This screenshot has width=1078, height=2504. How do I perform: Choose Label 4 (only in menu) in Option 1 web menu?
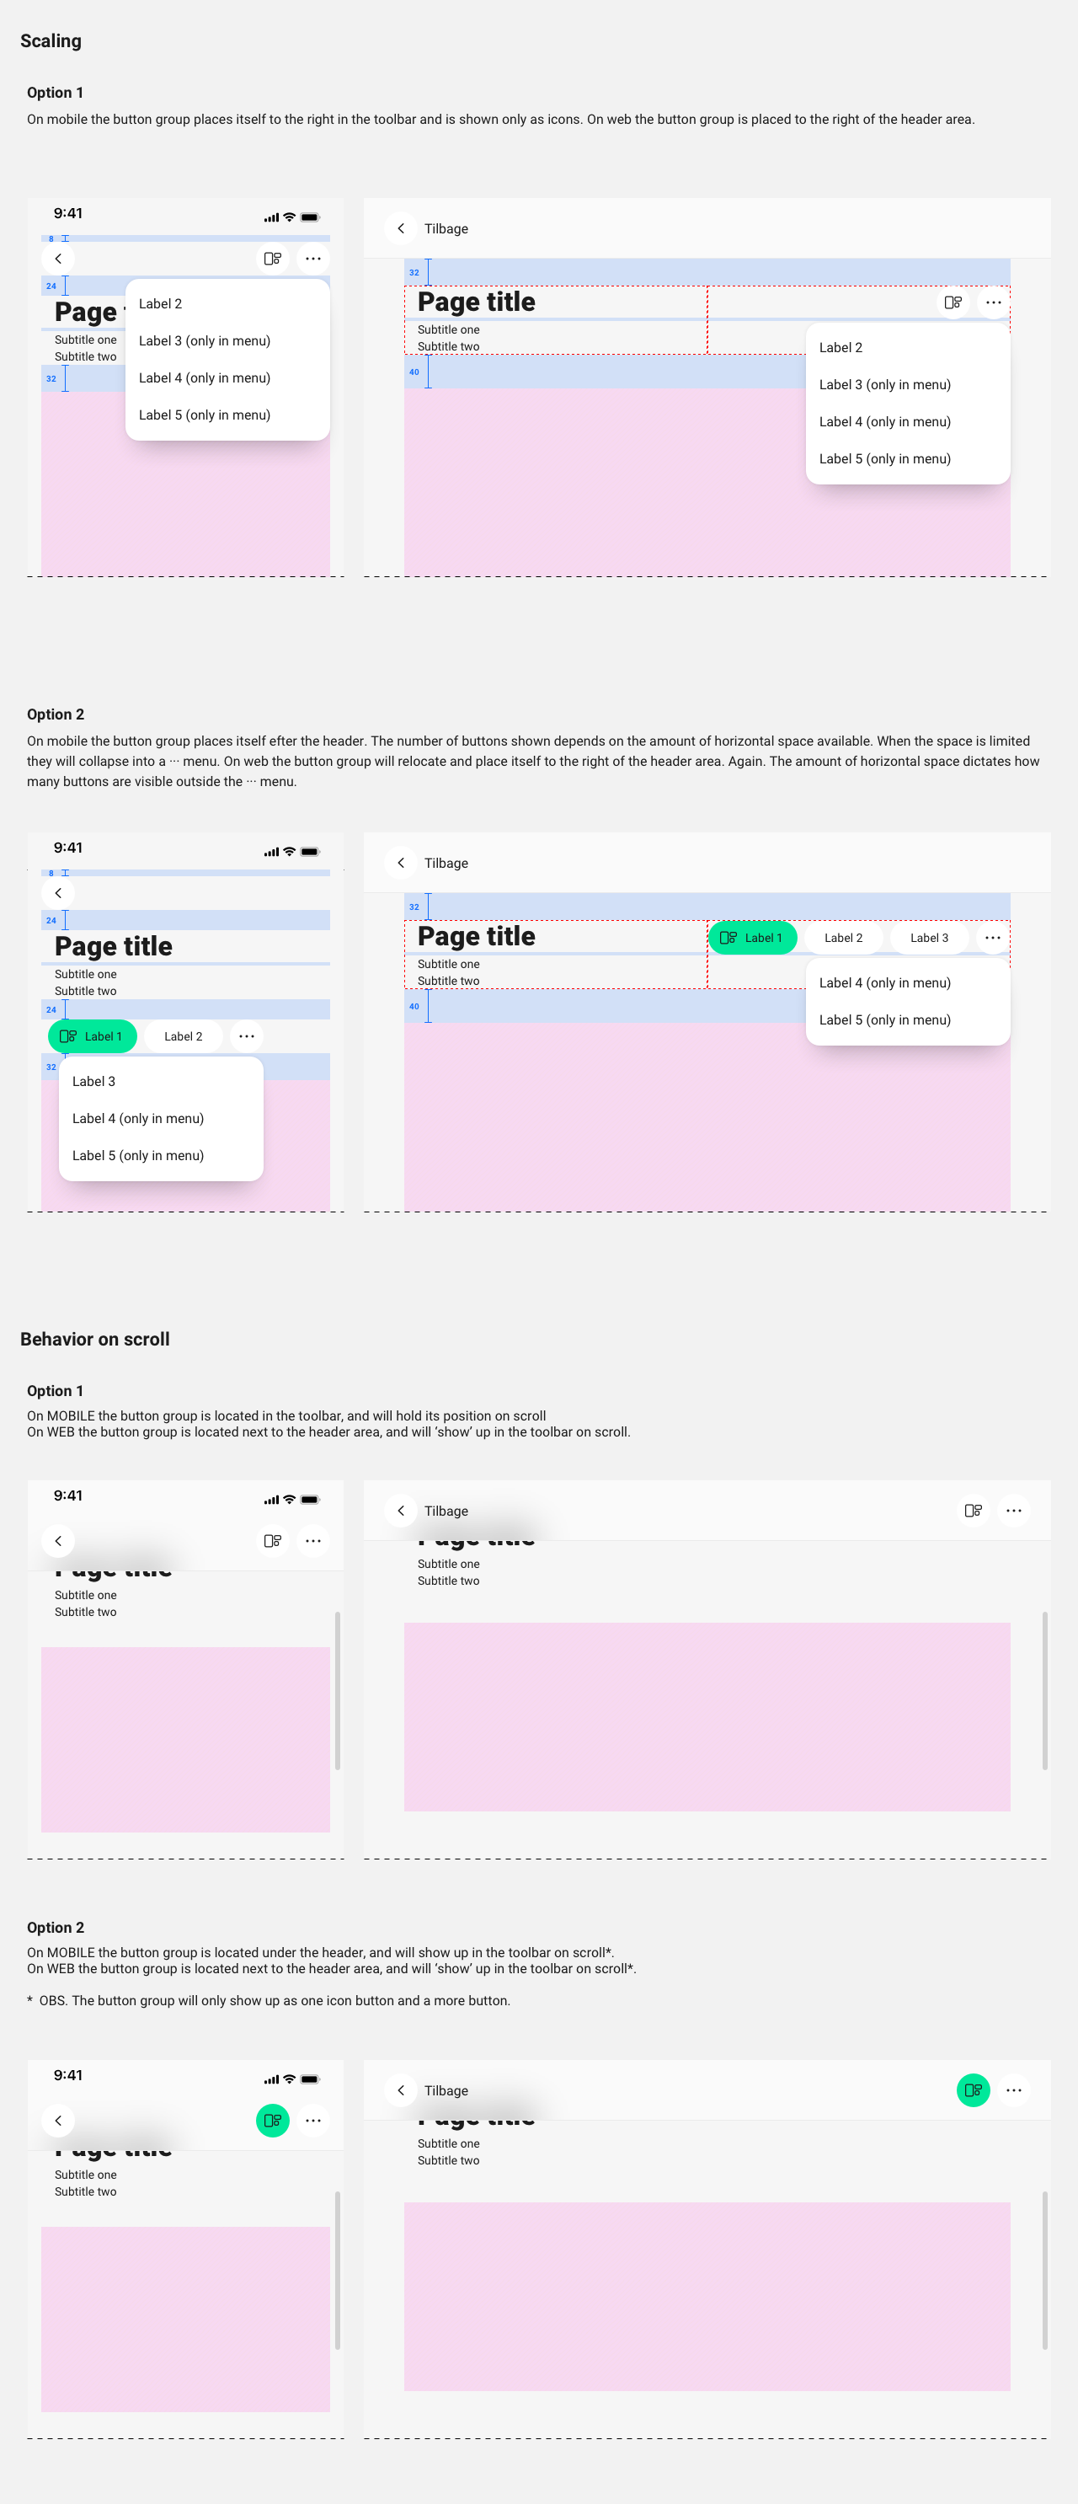[x=908, y=422]
